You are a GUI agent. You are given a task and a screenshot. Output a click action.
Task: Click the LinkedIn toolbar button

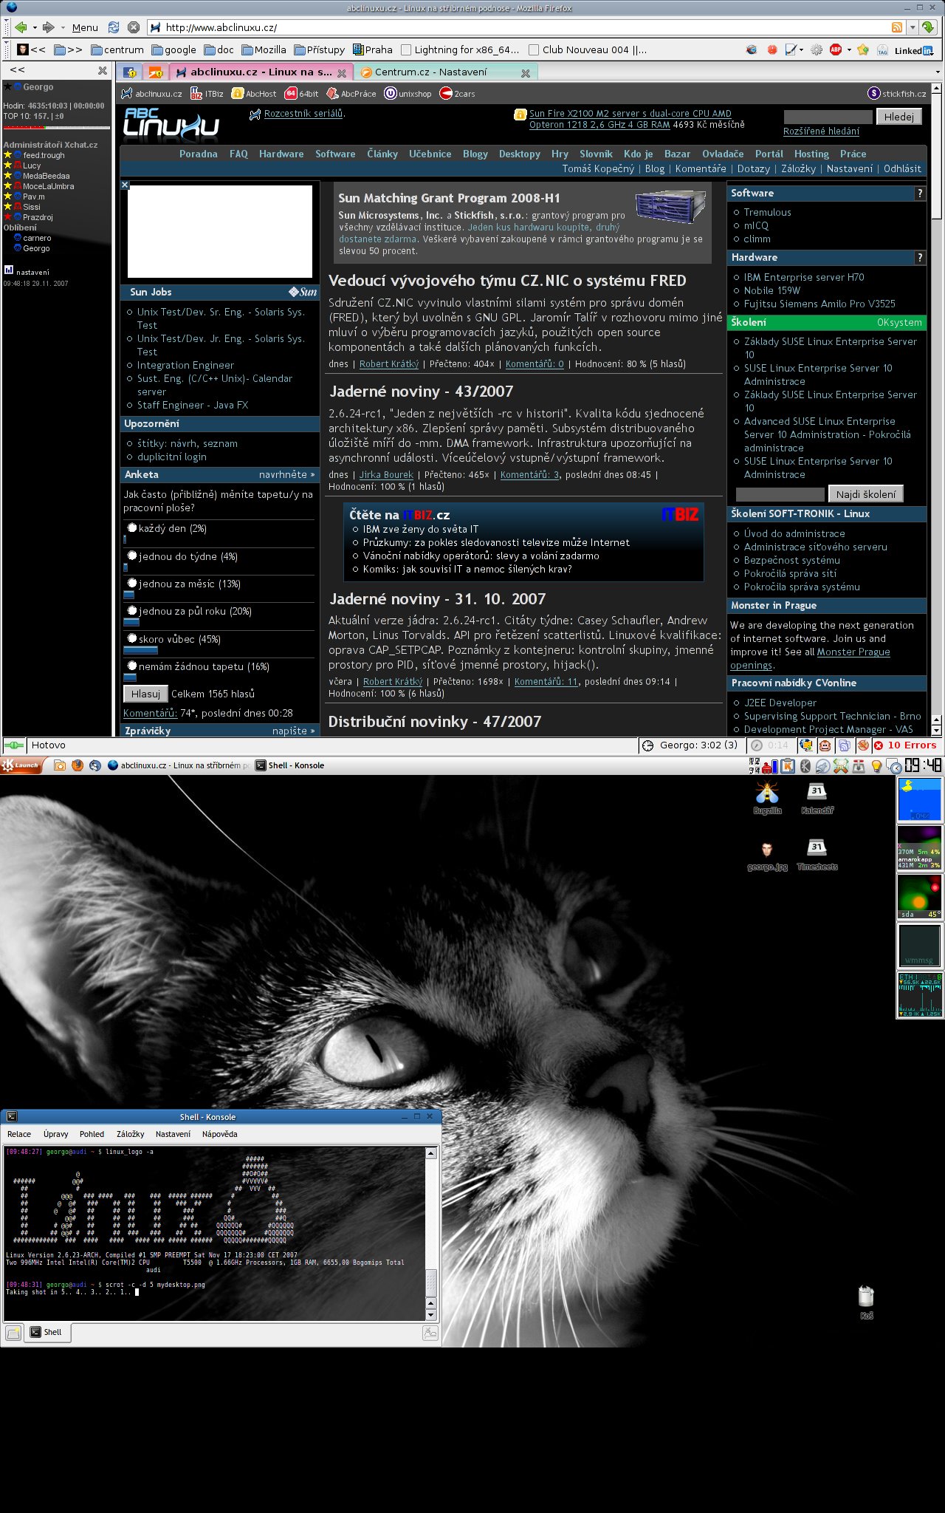click(914, 50)
